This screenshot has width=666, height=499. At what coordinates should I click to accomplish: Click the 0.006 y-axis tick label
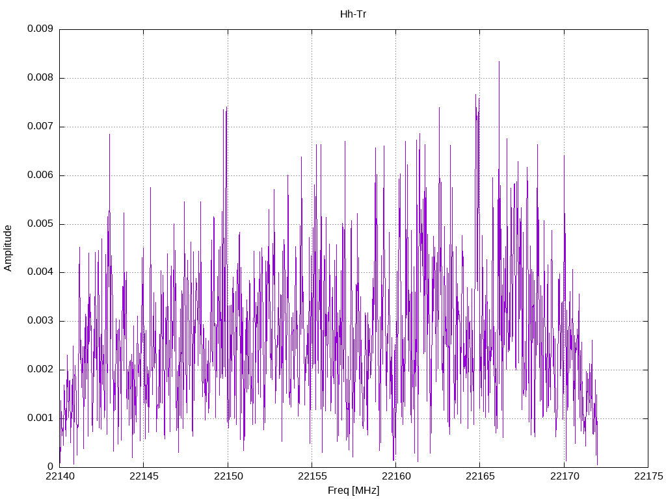pos(40,175)
